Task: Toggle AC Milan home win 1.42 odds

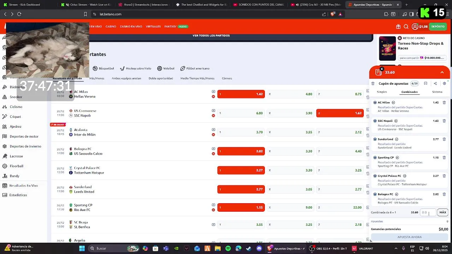Action: [241, 94]
